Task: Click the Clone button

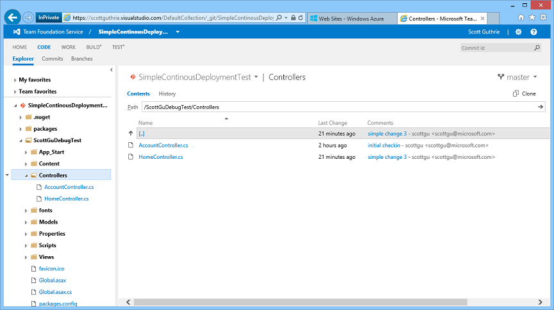Action: click(x=525, y=94)
